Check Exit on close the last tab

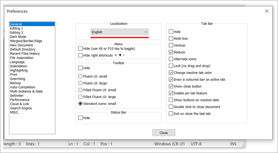coord(171,114)
